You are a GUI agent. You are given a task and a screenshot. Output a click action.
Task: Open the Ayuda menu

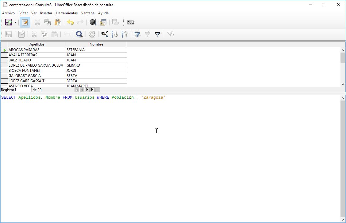103,13
